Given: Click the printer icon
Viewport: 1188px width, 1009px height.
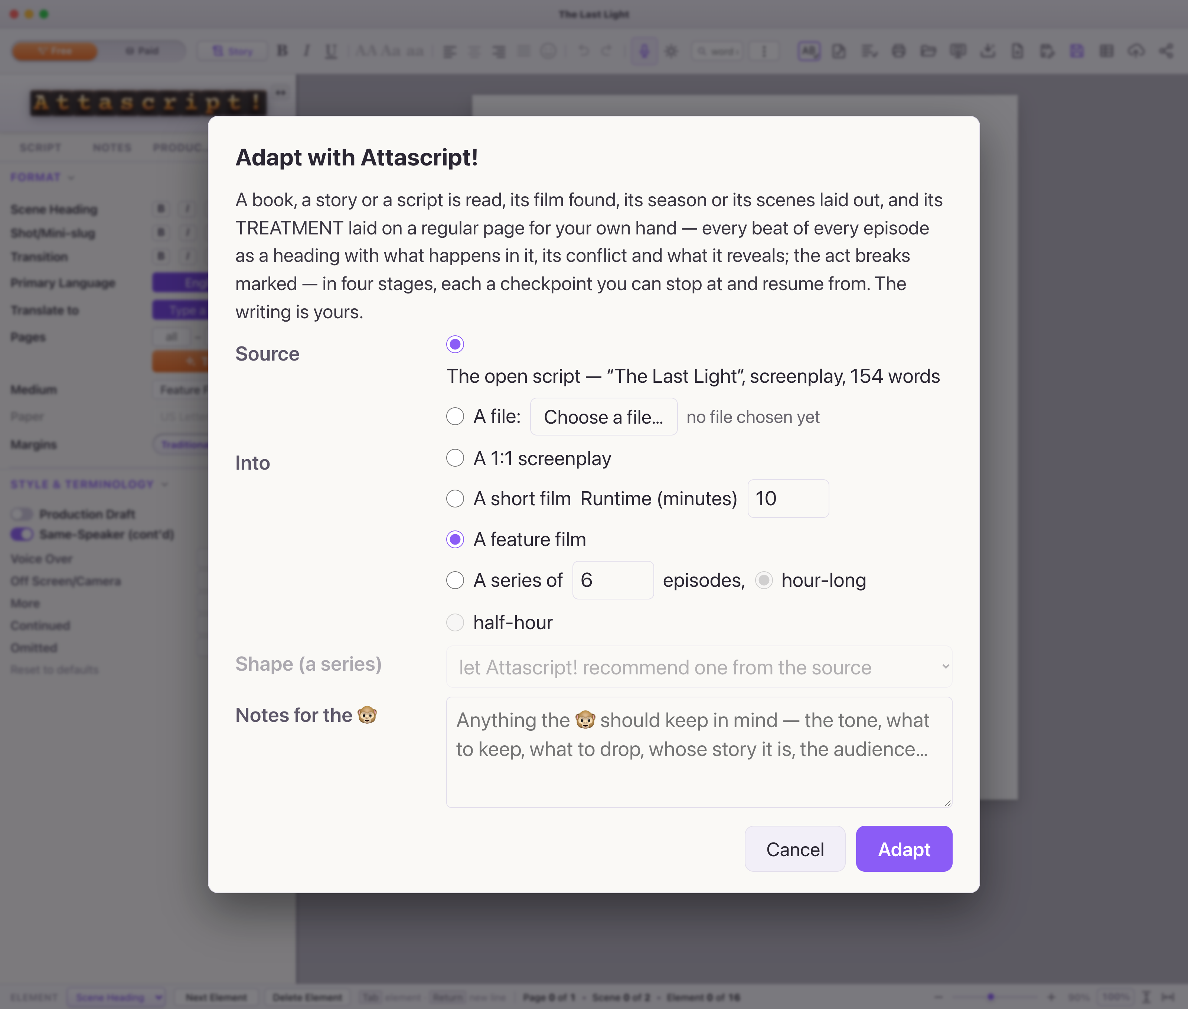Looking at the screenshot, I should (898, 51).
